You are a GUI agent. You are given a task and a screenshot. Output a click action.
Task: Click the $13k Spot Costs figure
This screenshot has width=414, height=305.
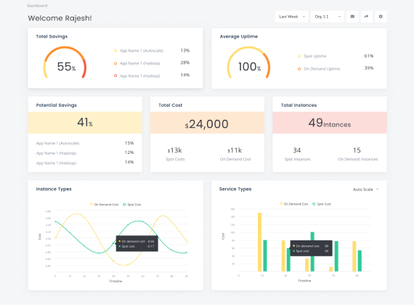click(175, 150)
